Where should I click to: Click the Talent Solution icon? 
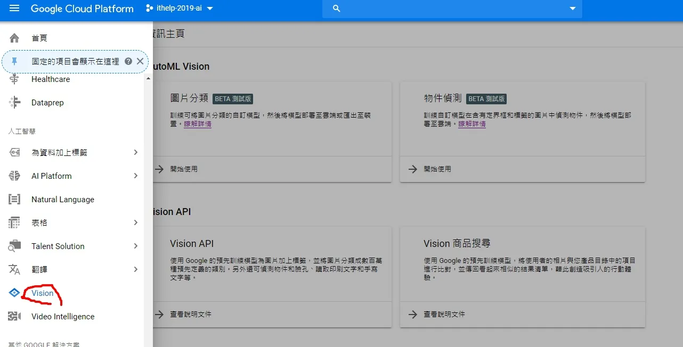(14, 246)
